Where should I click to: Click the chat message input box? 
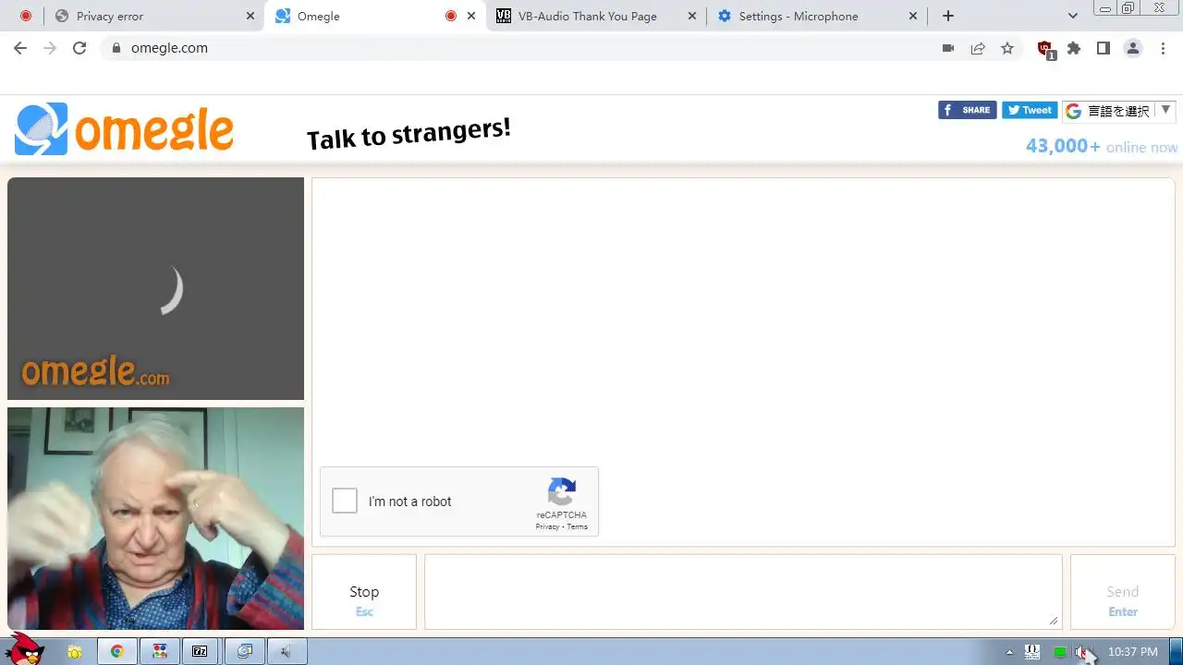tap(743, 592)
